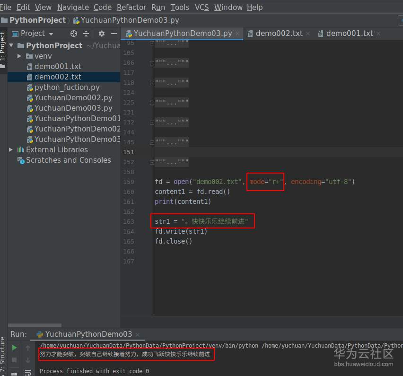Open the Help menu
The height and width of the screenshot is (376, 403).
tap(254, 7)
